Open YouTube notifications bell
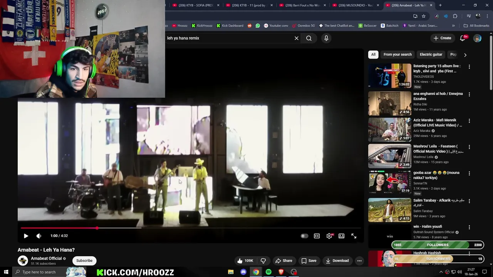 (x=463, y=38)
